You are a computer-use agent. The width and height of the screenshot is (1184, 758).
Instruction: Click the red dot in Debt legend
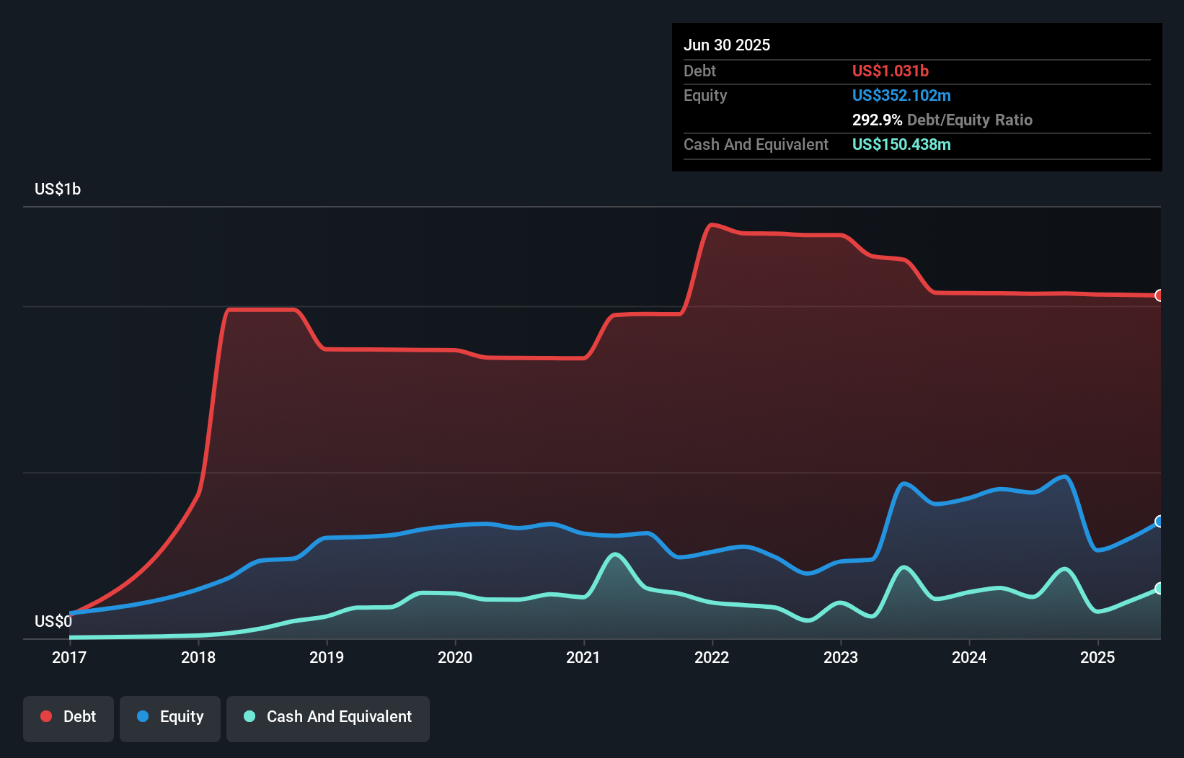(46, 716)
